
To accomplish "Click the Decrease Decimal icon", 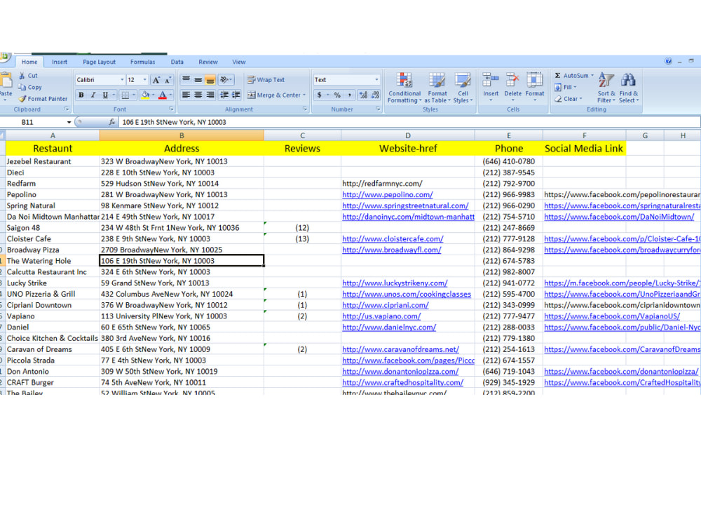I will point(375,95).
